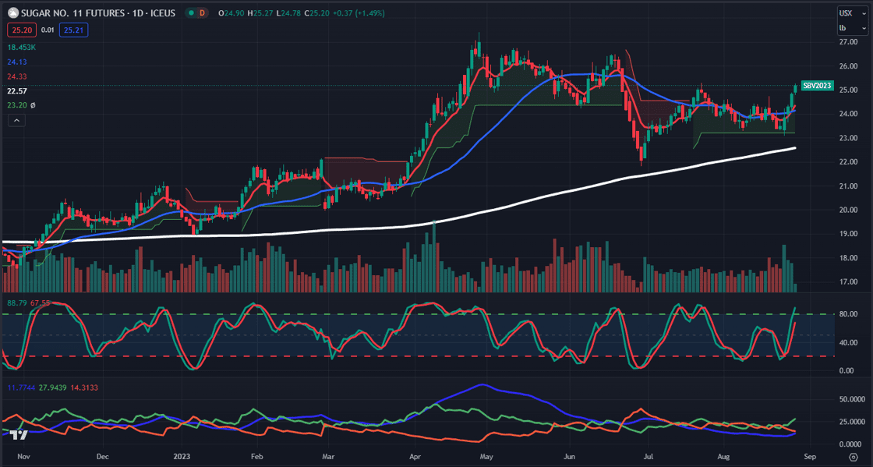The image size is (873, 467).
Task: Click the 2023 label on time axis
Action: [182, 456]
